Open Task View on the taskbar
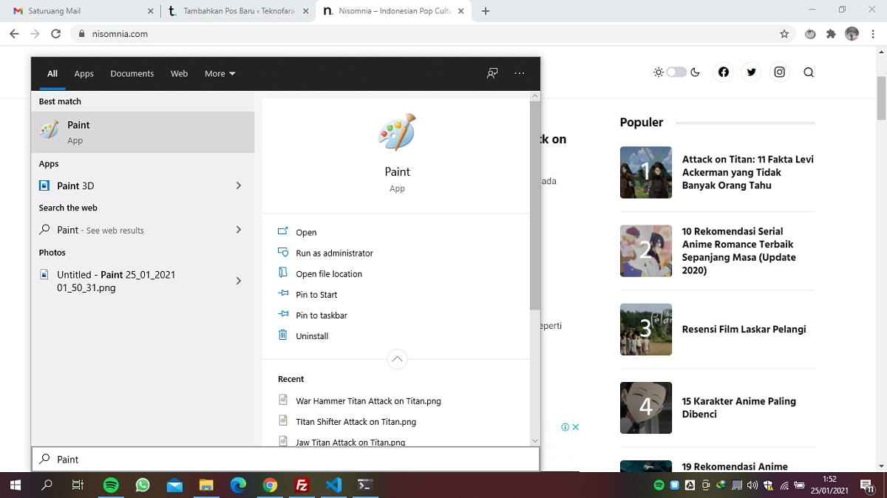 [x=78, y=485]
